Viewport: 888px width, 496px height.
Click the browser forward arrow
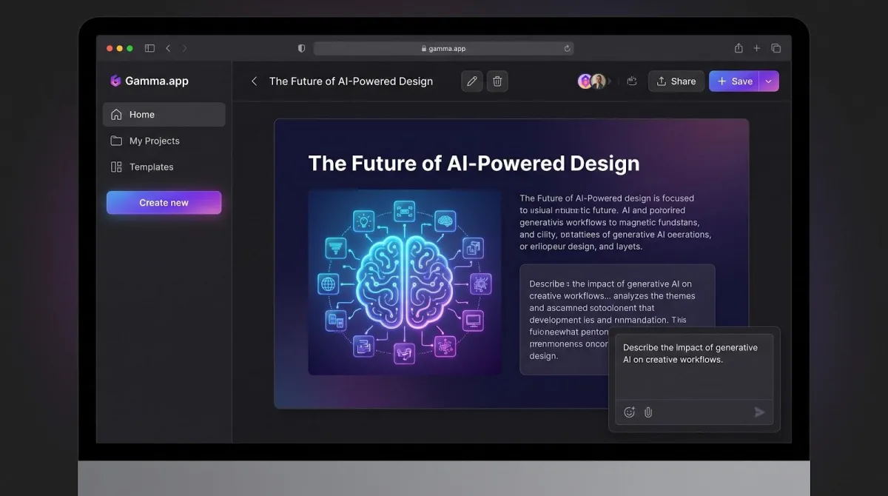[x=184, y=48]
